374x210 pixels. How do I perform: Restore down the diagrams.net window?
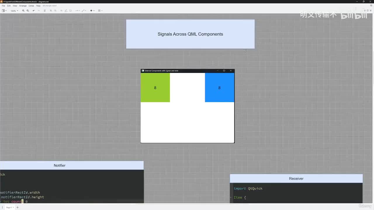(363, 1)
